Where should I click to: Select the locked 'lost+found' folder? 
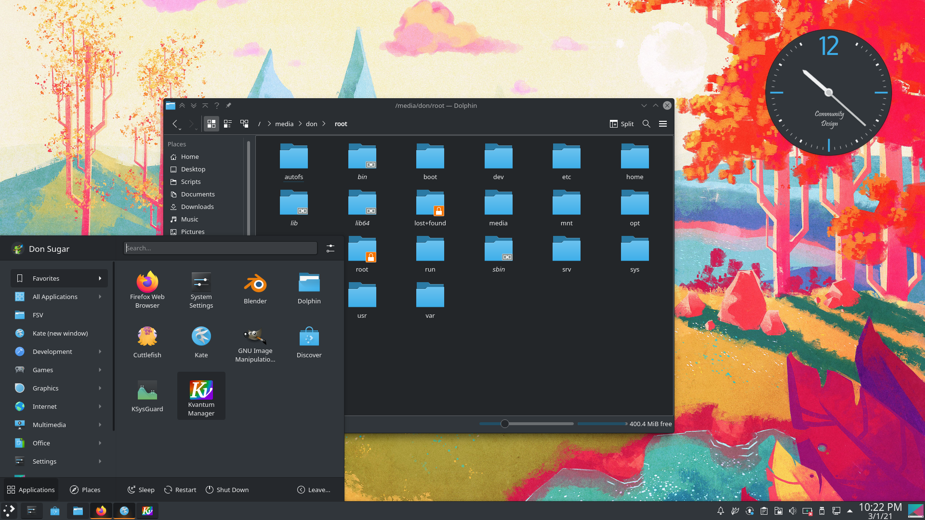[x=430, y=208]
